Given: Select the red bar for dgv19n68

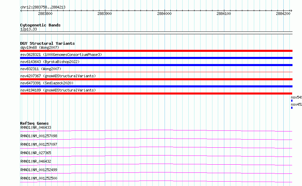Looking at the screenshot, I should (156, 51).
